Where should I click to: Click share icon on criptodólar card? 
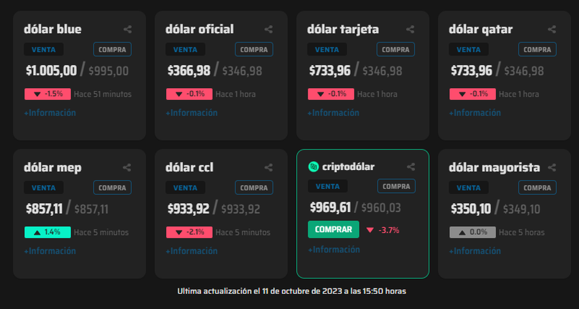[x=411, y=167]
